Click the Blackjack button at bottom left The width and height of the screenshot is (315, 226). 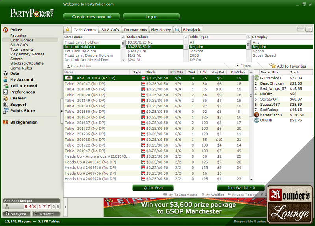click(17, 214)
